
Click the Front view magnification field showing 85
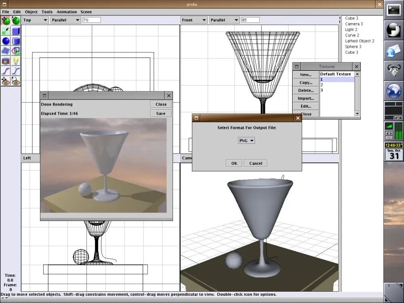point(250,20)
